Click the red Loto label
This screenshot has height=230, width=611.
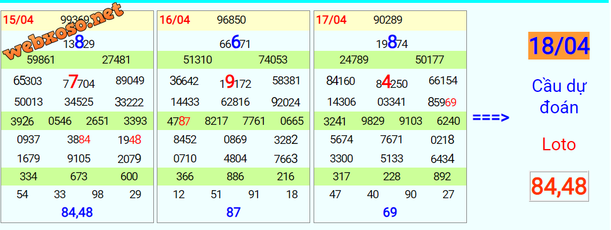coord(559,145)
